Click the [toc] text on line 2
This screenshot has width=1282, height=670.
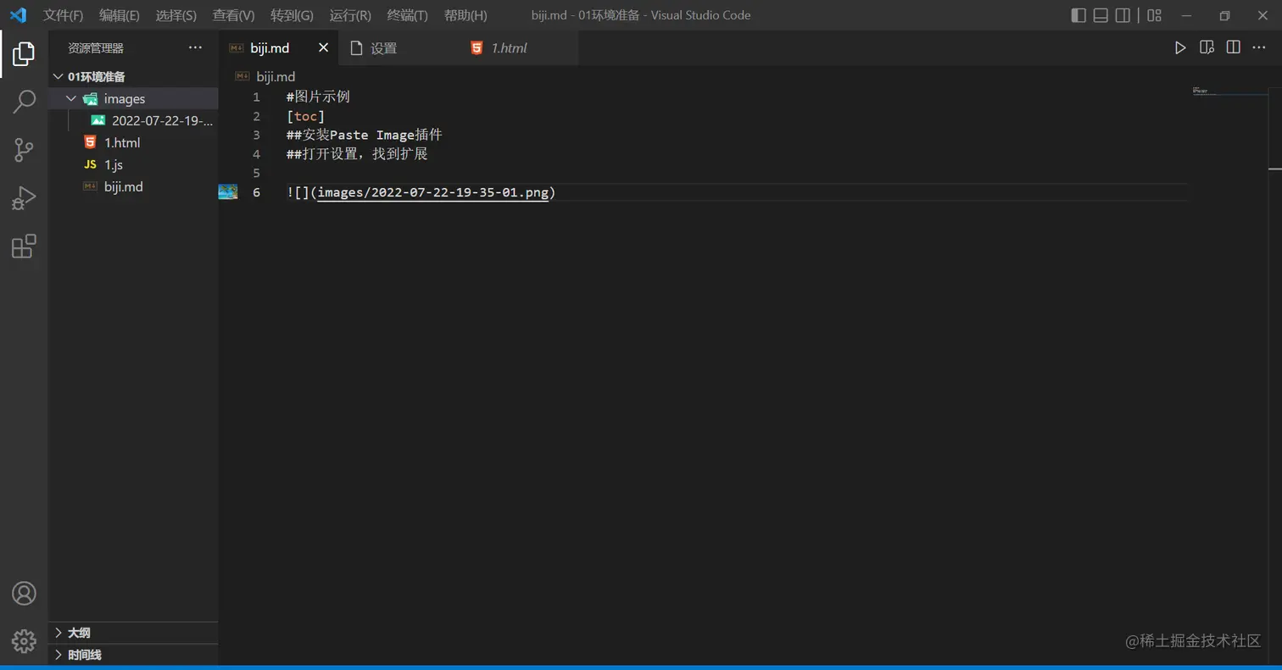[x=306, y=116]
